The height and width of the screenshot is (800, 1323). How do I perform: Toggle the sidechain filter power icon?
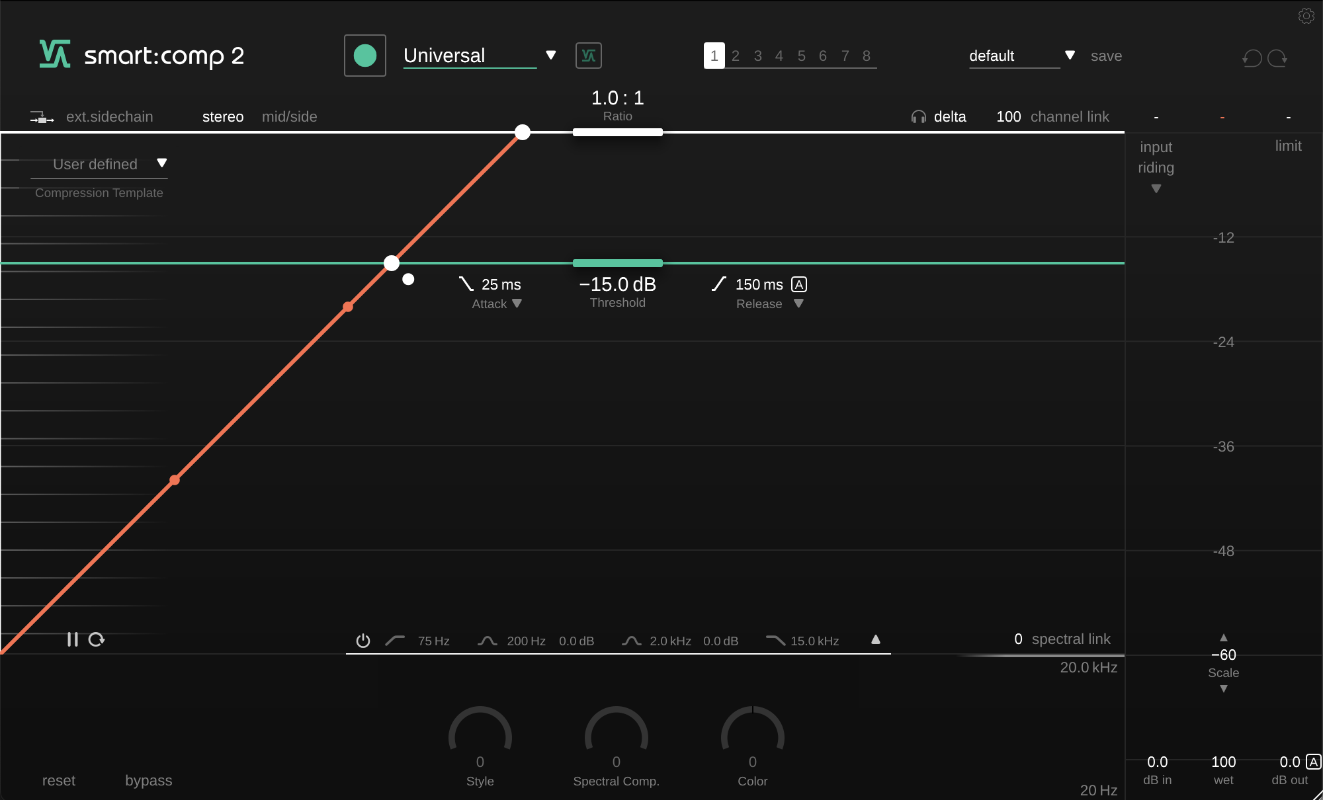(x=363, y=641)
